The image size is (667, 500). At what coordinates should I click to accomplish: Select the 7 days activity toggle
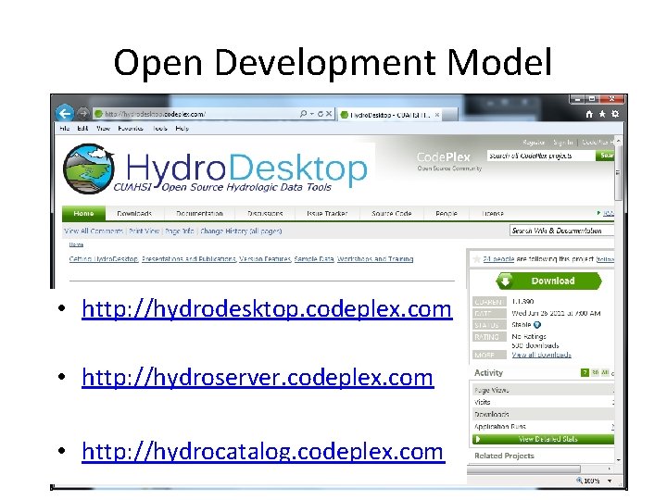[x=585, y=372]
